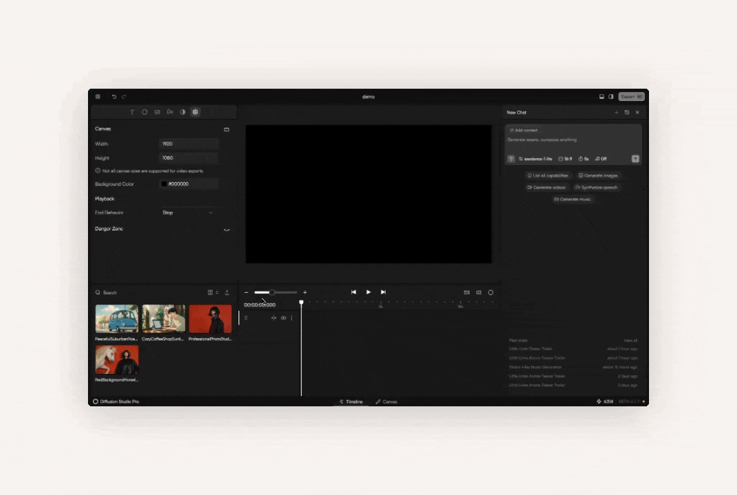Switch media library to list view

point(217,292)
